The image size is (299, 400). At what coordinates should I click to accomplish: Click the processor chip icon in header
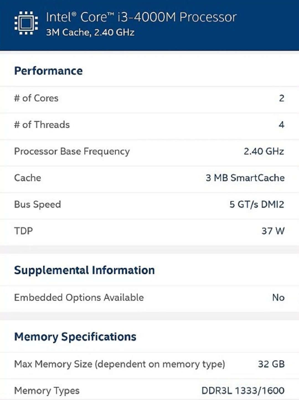(26, 23)
